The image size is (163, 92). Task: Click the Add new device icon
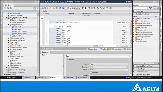click(8, 13)
